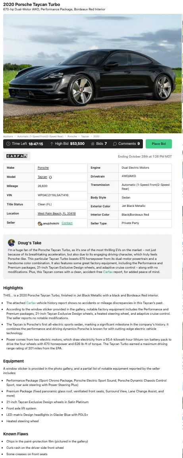Open the Porsche make link in table
The width and height of the screenshot is (183, 458).
43,168
